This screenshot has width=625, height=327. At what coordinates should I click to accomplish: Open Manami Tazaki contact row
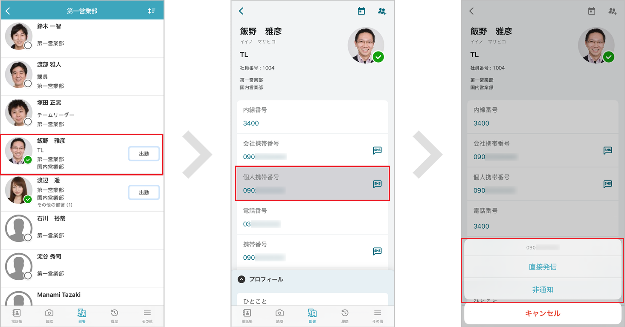82,297
